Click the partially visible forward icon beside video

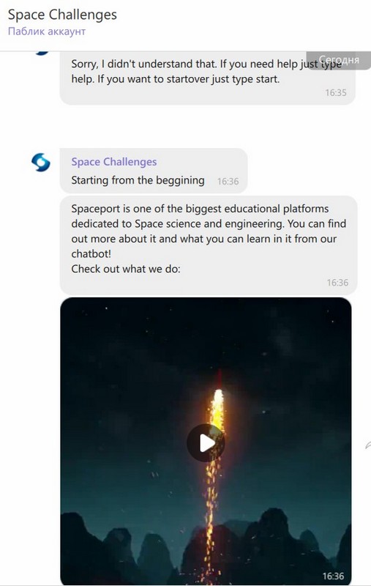pyautogui.click(x=367, y=445)
